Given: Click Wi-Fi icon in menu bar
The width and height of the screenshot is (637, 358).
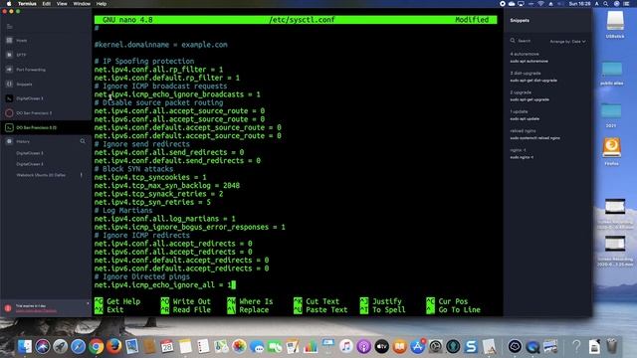Looking at the screenshot, I should [540, 4].
